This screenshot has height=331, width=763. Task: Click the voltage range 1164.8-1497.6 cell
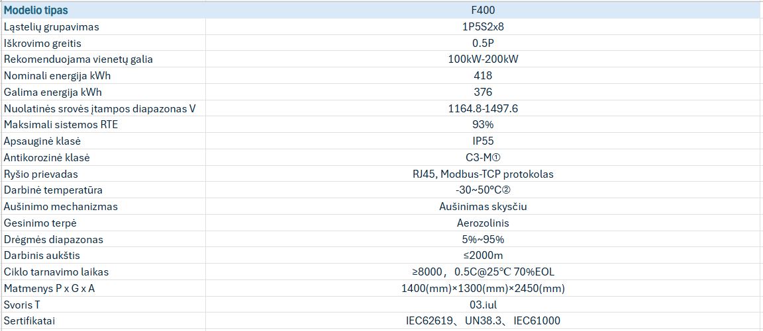(x=483, y=108)
